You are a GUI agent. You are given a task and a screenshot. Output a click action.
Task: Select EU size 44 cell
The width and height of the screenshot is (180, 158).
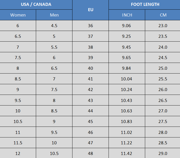[91, 111]
